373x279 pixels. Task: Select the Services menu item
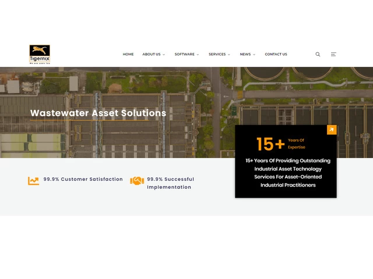click(217, 54)
